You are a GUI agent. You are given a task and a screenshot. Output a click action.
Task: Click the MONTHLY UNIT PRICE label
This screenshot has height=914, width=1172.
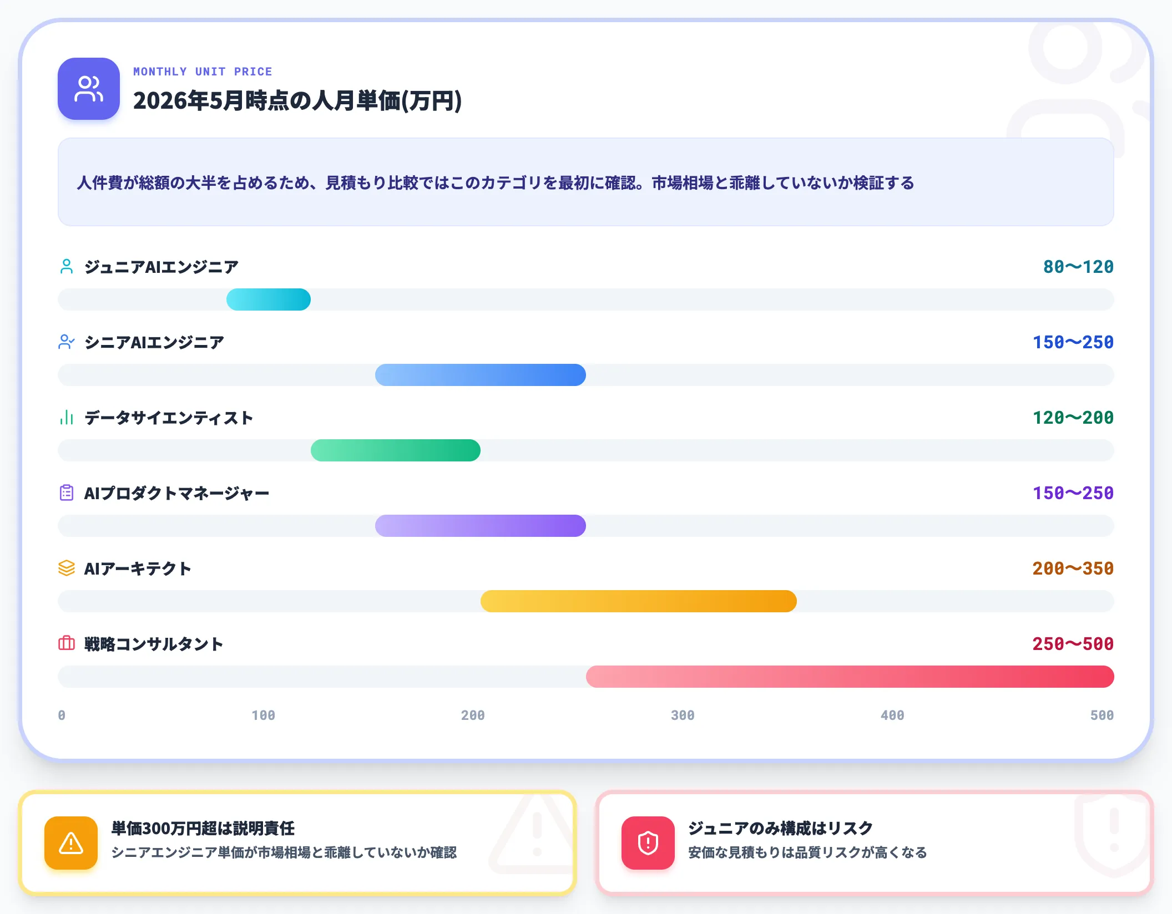pos(203,72)
